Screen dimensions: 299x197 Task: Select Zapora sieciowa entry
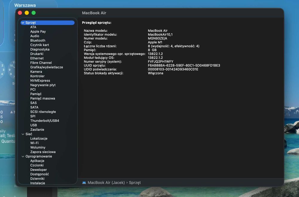pos(43,152)
